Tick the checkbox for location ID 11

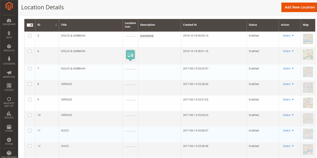click(x=30, y=130)
